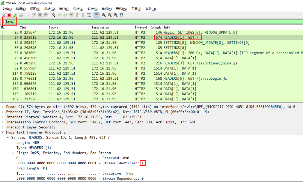Click the Protocol column header
The image size is (303, 182).
coord(141,27)
